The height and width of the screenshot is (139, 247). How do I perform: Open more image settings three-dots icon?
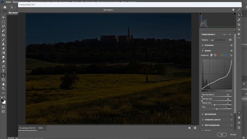click(x=239, y=38)
